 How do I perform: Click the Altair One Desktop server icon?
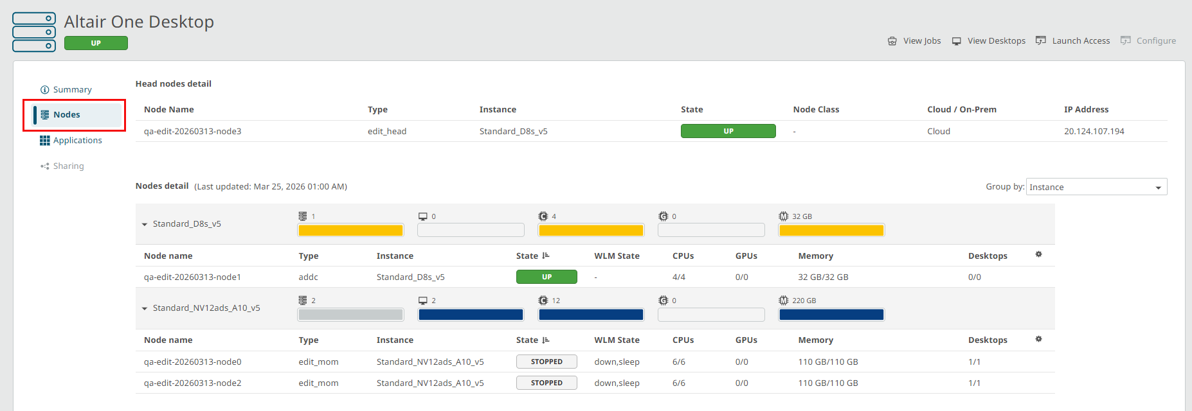point(34,32)
